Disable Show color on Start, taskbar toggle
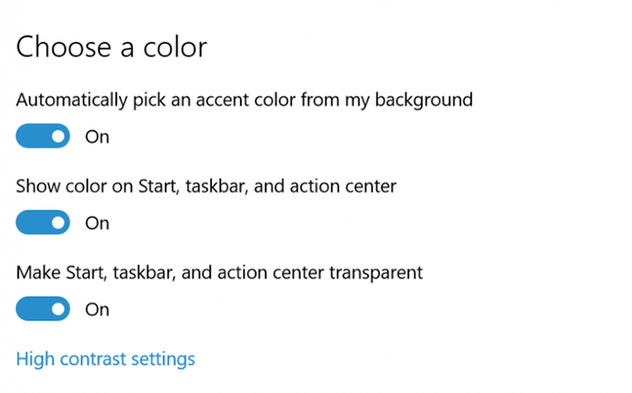 coord(42,222)
